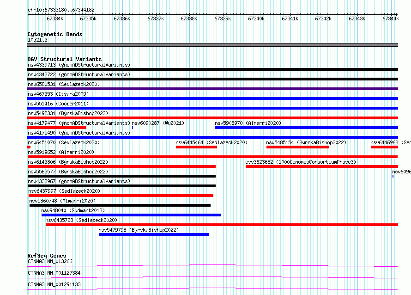Click the nsv948040 Sudmant2013 label
Screen dimensions: 411x295
coord(73,210)
